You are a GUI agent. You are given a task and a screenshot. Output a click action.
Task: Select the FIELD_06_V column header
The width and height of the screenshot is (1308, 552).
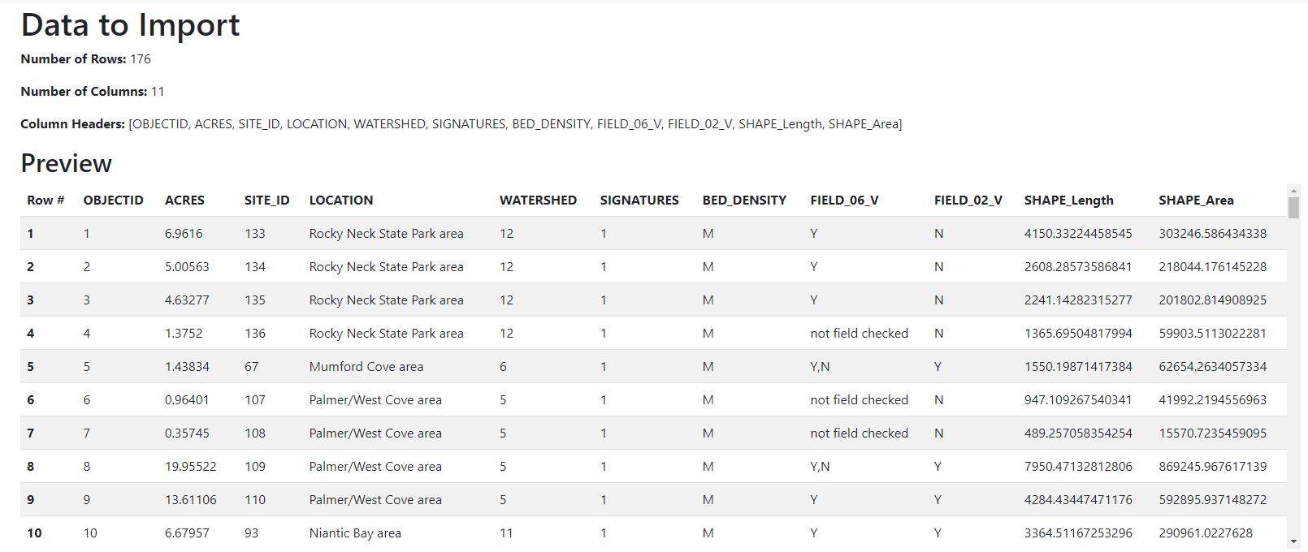[844, 200]
